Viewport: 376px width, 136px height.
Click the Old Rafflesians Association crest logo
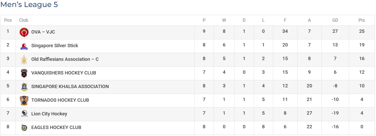(x=24, y=59)
